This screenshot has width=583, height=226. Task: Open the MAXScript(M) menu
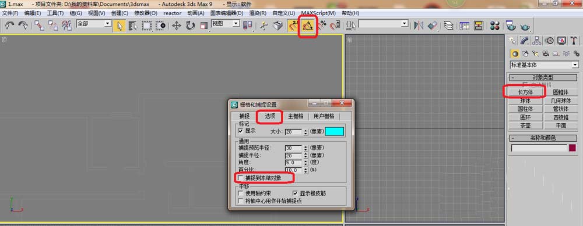318,13
